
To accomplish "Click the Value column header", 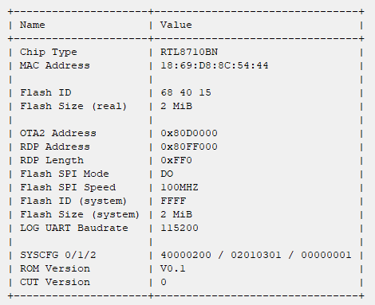I will [x=176, y=25].
